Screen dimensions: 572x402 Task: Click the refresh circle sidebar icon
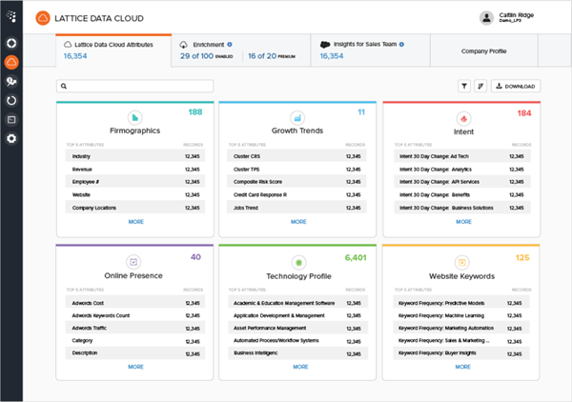[11, 100]
